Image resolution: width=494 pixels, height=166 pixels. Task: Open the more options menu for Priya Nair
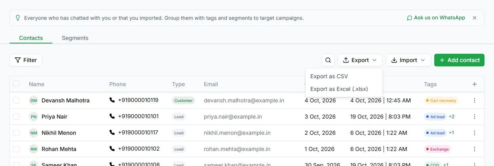[475, 117]
